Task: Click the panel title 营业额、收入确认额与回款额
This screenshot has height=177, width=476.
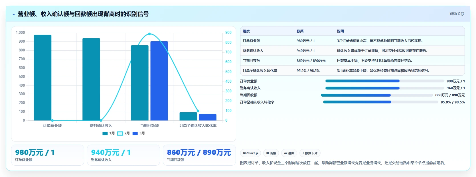Action: (x=83, y=14)
